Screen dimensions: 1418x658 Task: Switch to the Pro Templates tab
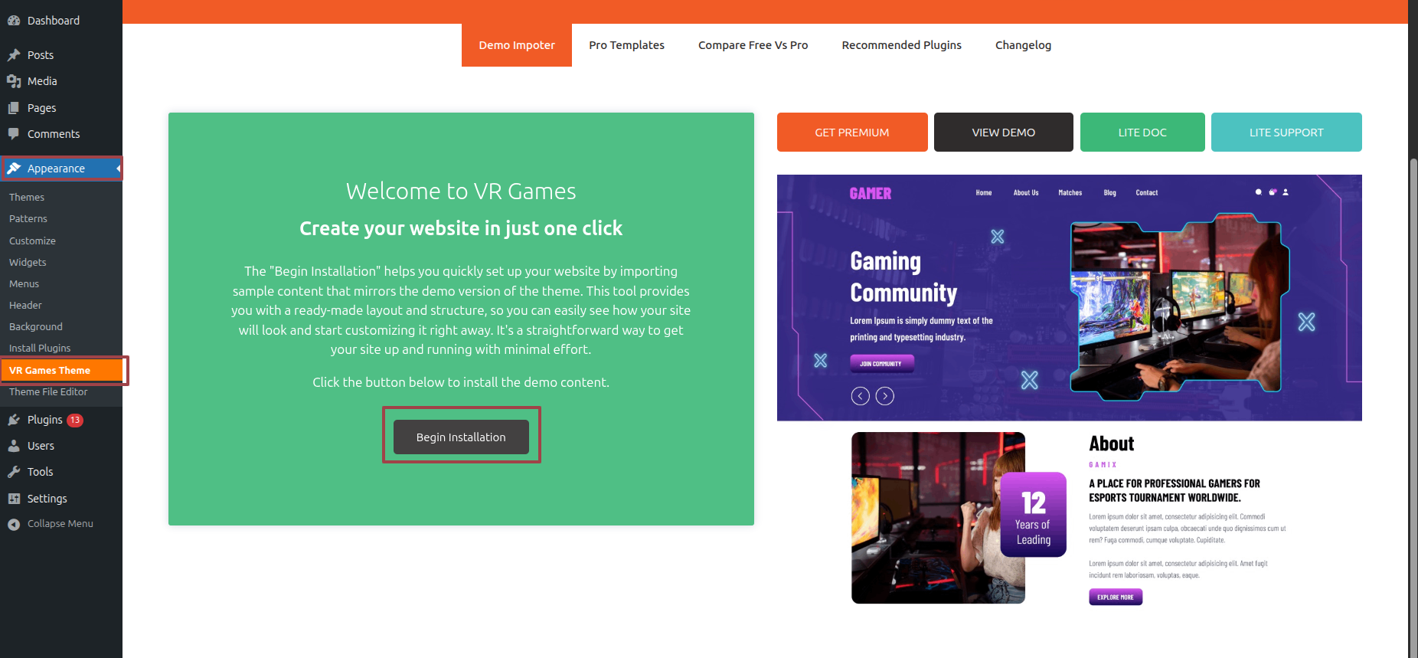(626, 45)
